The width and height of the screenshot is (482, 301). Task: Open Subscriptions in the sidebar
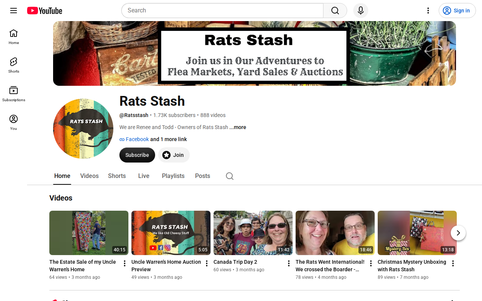[14, 94]
